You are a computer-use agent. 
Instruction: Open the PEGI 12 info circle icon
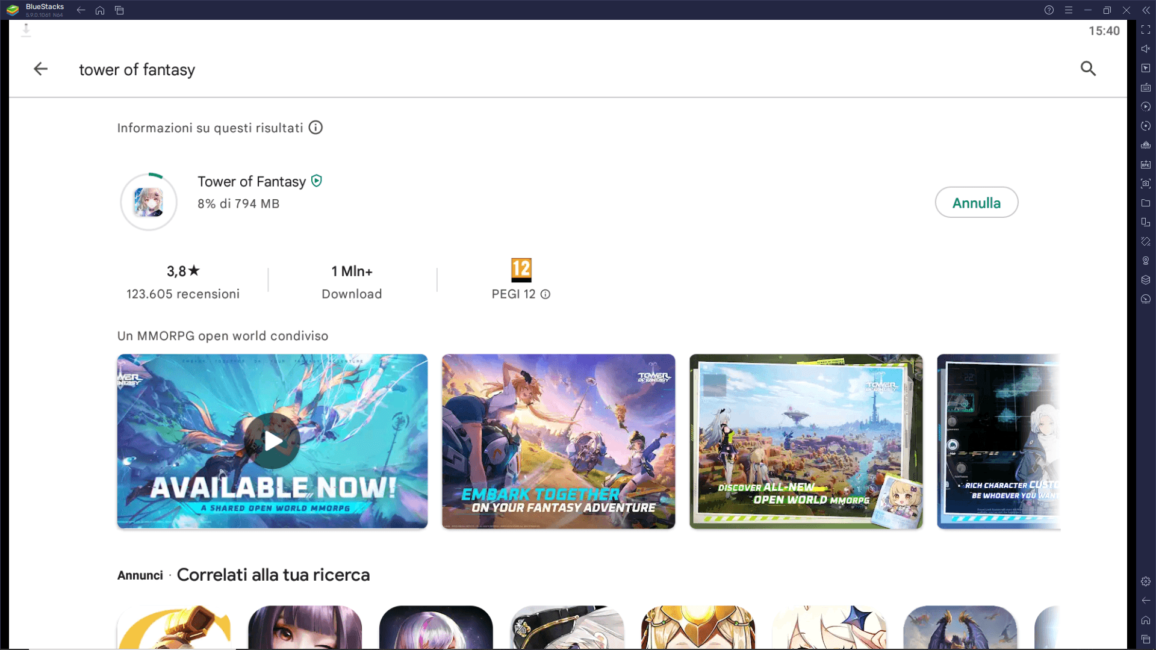pyautogui.click(x=545, y=294)
